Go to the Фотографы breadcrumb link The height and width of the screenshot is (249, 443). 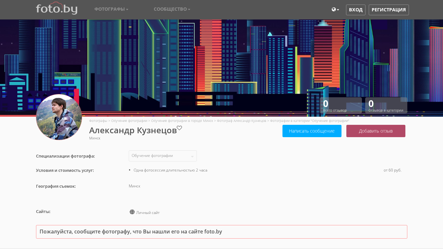[x=98, y=121]
